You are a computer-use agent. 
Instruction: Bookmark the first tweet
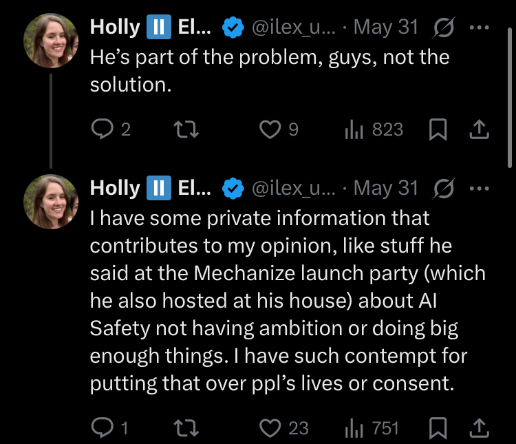coord(438,129)
